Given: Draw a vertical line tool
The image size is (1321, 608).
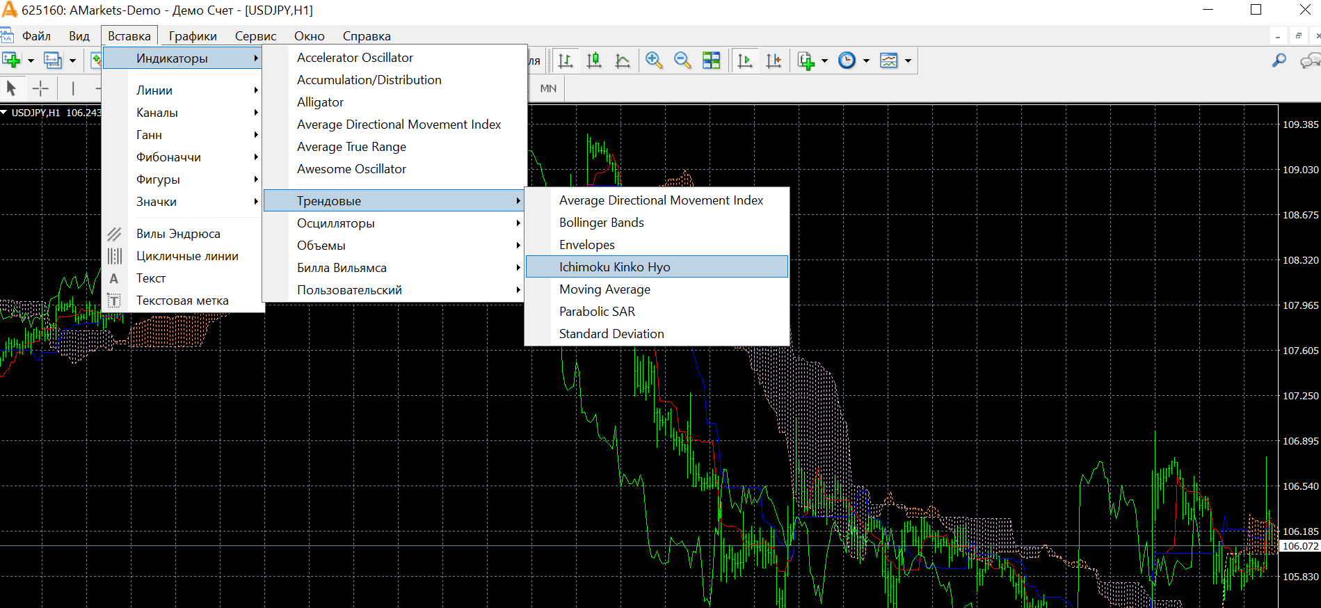Looking at the screenshot, I should [x=73, y=88].
